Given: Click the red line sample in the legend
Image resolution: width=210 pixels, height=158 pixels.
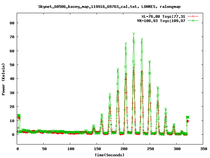Looking at the screenshot, I should pyautogui.click(x=193, y=16).
